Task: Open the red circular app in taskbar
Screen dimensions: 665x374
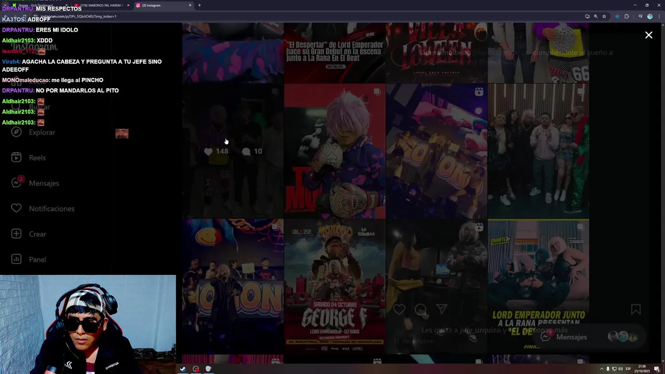Action: (x=196, y=369)
